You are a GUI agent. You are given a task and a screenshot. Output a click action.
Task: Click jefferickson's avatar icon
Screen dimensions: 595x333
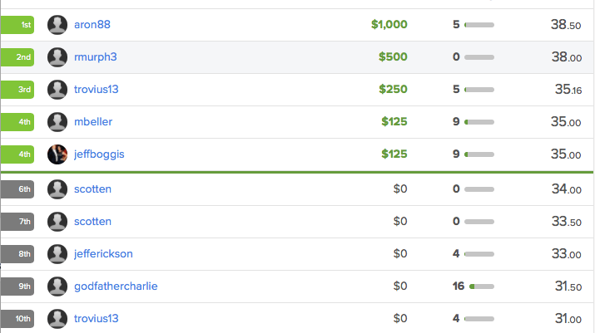pyautogui.click(x=57, y=254)
